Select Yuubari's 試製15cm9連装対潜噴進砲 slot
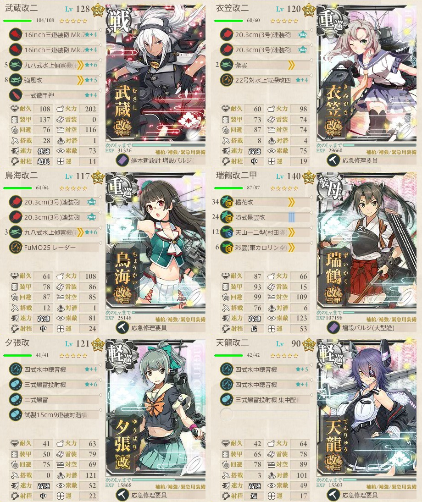 coord(54,414)
